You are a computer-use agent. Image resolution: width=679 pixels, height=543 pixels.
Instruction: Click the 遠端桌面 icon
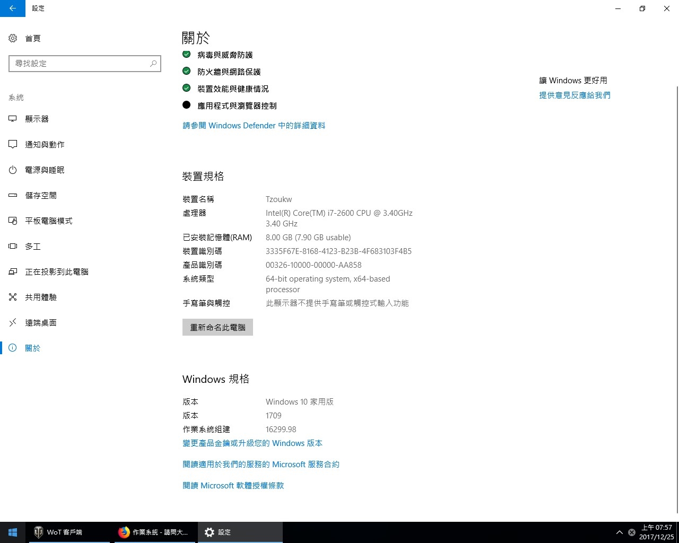pyautogui.click(x=13, y=322)
